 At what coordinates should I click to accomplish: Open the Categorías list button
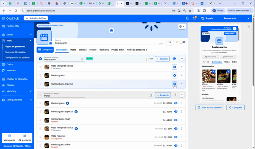coord(45,50)
